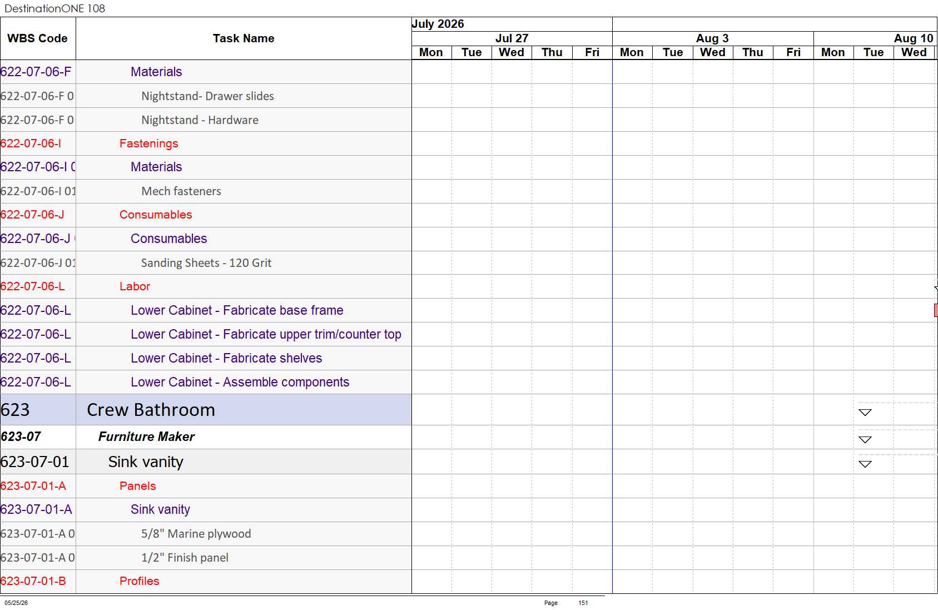Click 'Lower Cabinet - Assemble components' task

(240, 382)
